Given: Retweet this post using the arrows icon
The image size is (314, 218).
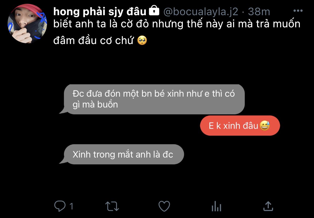Looking at the screenshot, I should point(112,206).
